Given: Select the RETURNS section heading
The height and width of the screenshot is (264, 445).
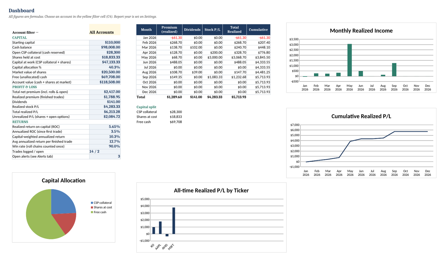Looking at the screenshot, I should pyautogui.click(x=20, y=122).
